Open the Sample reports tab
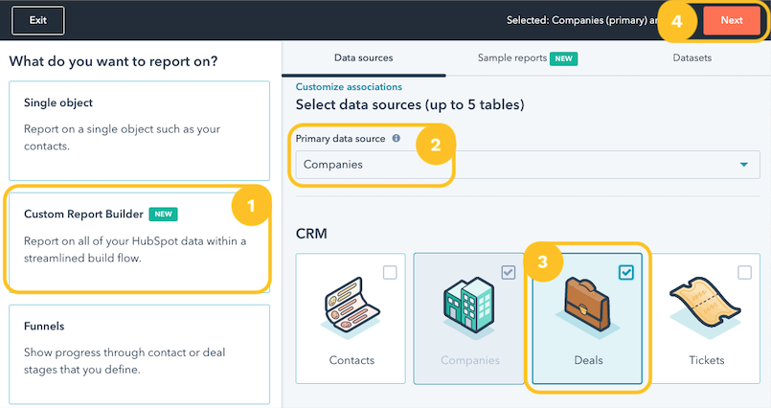The width and height of the screenshot is (771, 408). (x=528, y=58)
